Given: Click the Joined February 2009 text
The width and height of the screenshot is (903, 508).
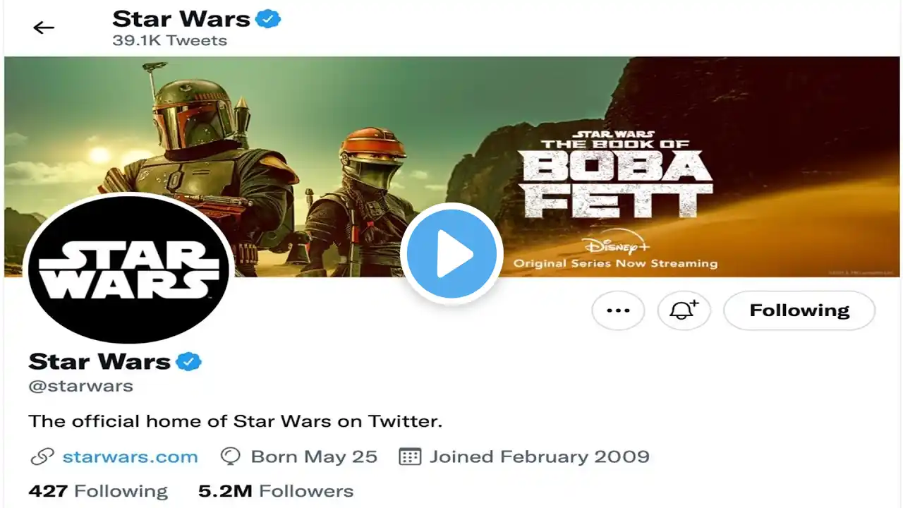Looking at the screenshot, I should pos(539,456).
